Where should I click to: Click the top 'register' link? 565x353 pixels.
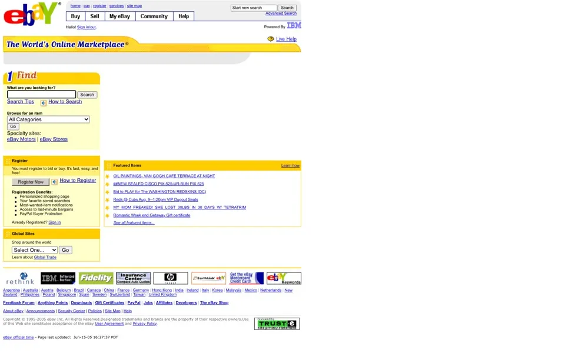[x=99, y=6]
